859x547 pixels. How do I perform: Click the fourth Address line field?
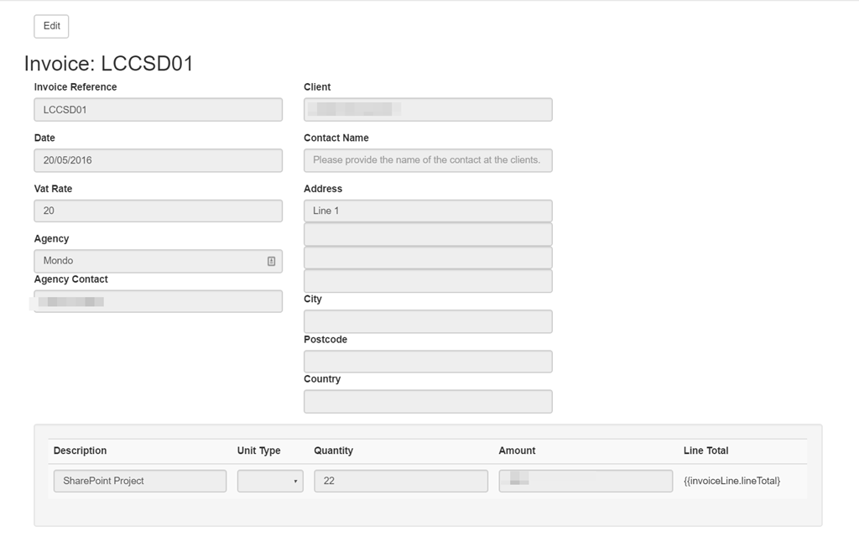428,281
